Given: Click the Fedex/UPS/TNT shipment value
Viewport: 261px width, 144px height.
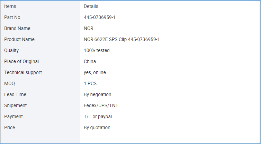Looking at the screenshot, I should pos(101,105).
